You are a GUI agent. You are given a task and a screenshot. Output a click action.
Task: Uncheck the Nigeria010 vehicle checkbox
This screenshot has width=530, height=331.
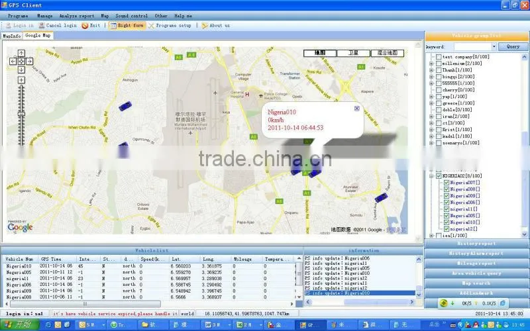pyautogui.click(x=446, y=222)
